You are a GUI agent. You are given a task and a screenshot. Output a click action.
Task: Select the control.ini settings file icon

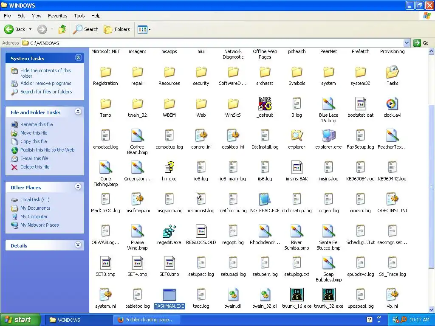pos(201,135)
